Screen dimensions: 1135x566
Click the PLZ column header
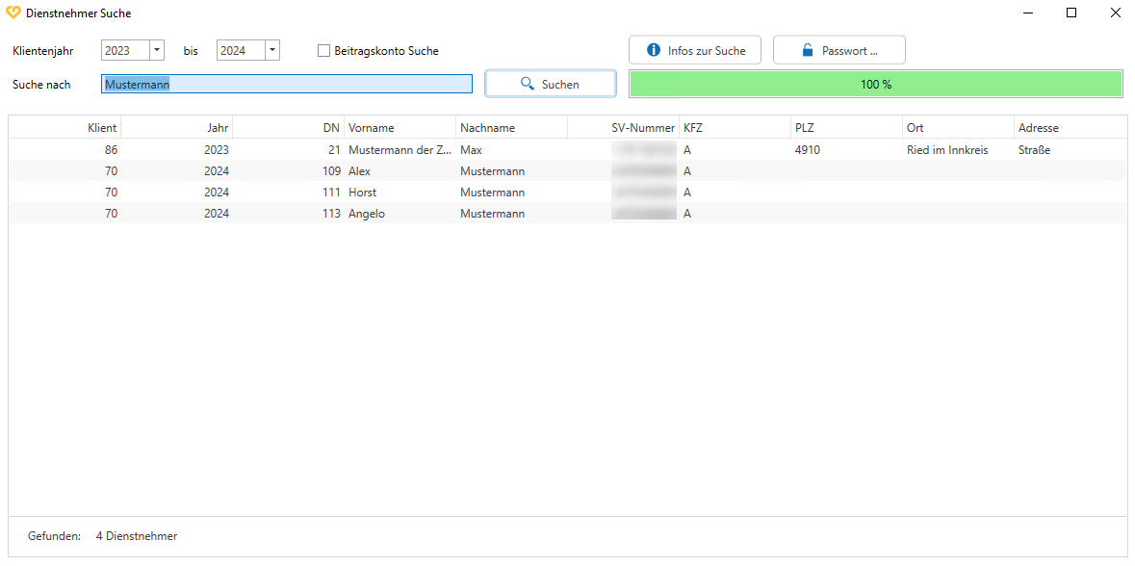805,128
